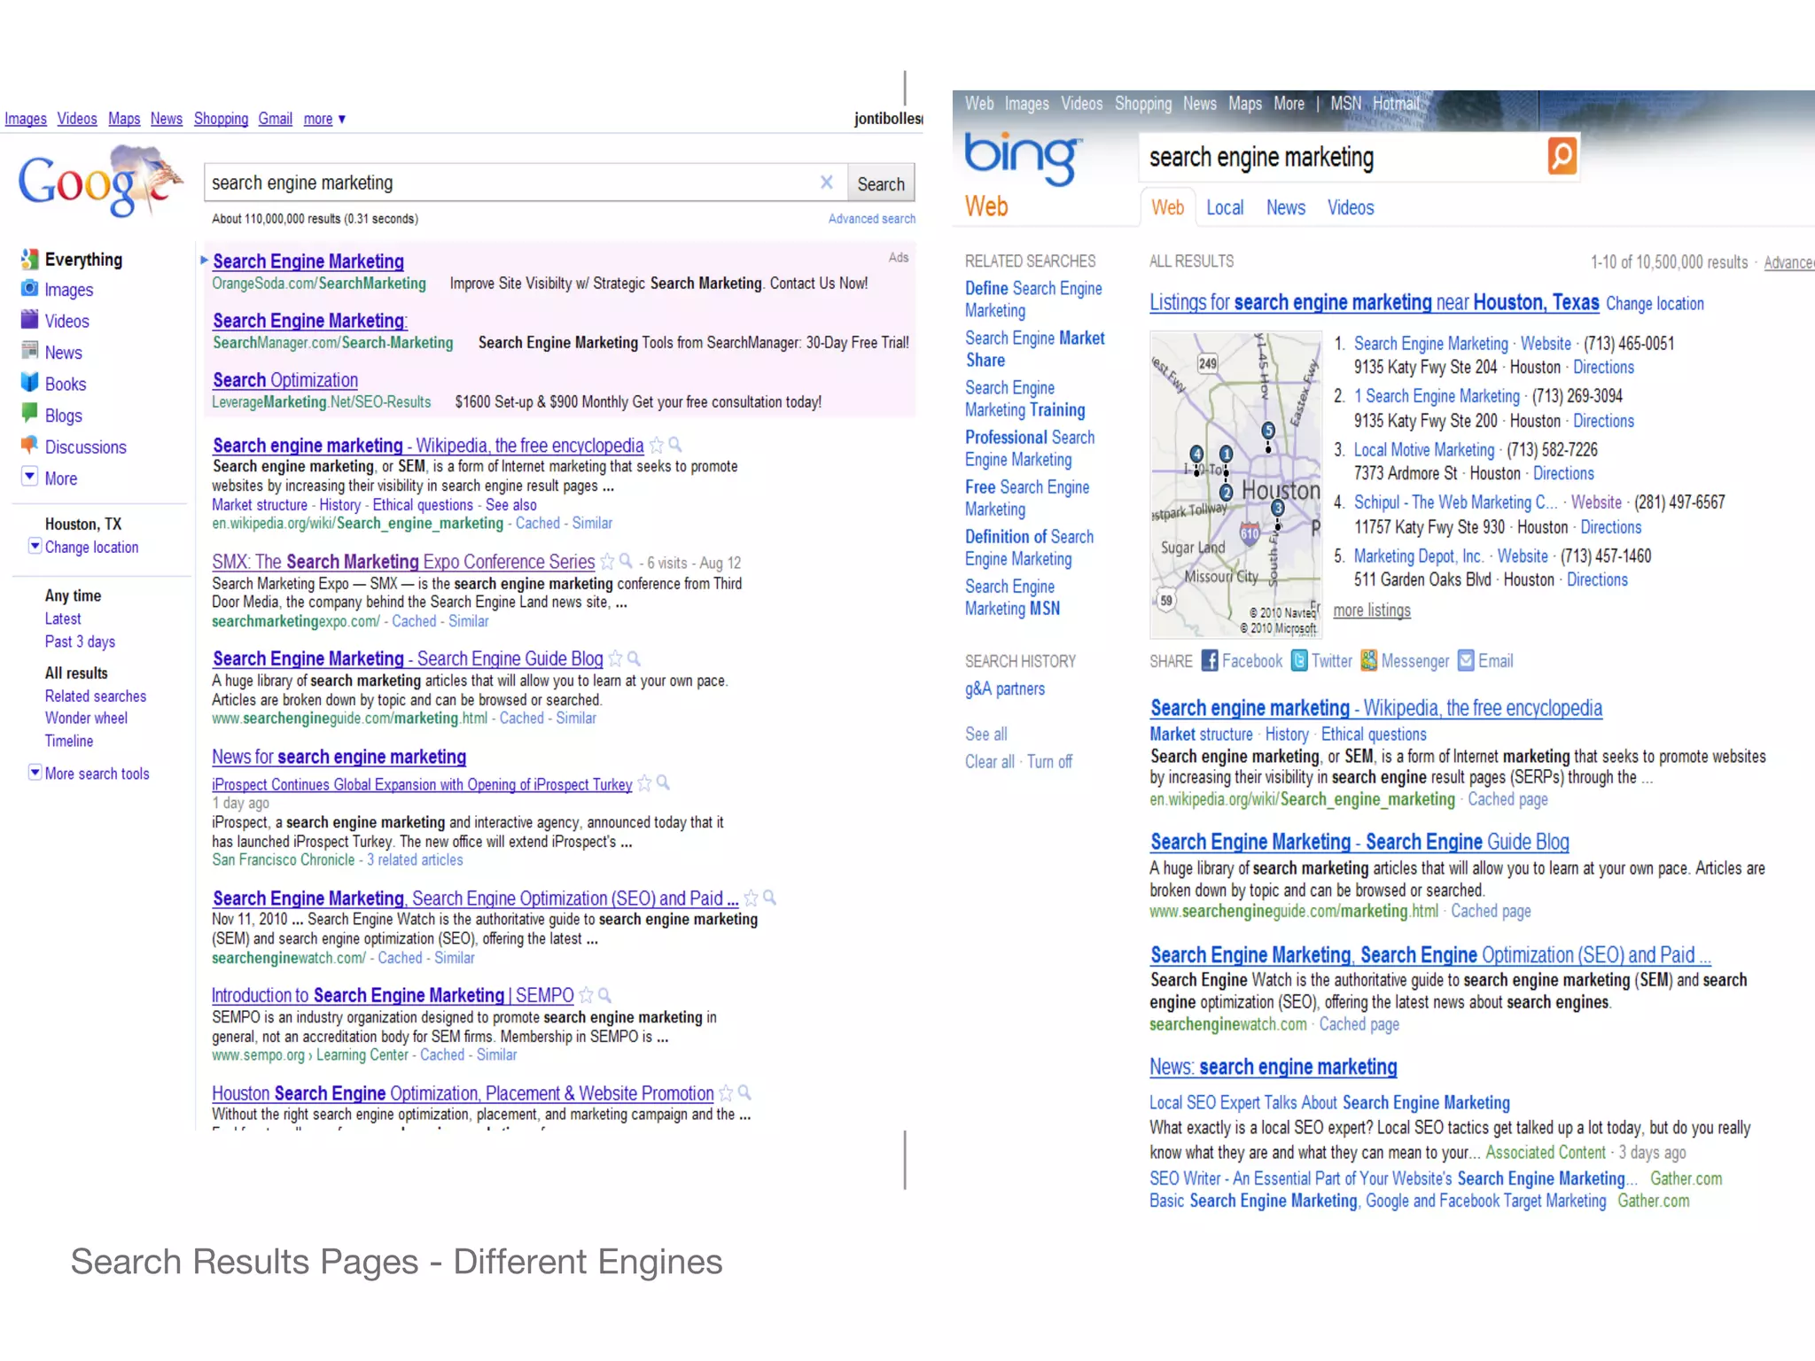Click the Books icon in Google sidebar
The height and width of the screenshot is (1361, 1815).
29,383
